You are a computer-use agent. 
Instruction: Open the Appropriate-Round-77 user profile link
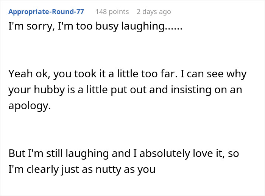click(x=46, y=11)
